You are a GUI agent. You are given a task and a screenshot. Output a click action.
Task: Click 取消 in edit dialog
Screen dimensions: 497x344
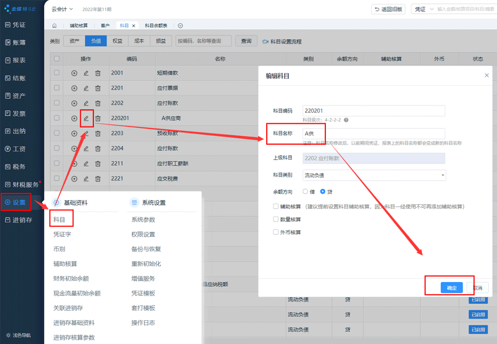point(477,288)
